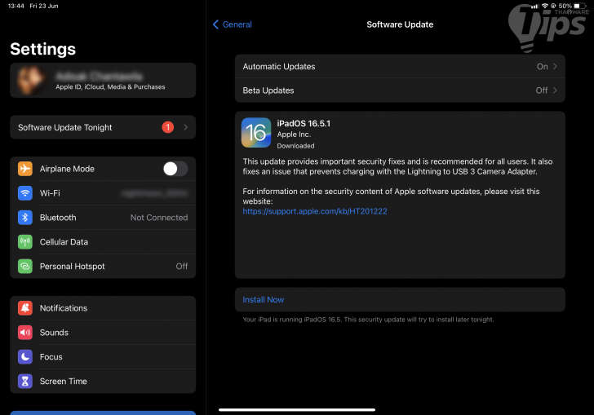Screen dimensions: 594x415
Task: Tap the Sounds speaker icon
Action: (25, 333)
